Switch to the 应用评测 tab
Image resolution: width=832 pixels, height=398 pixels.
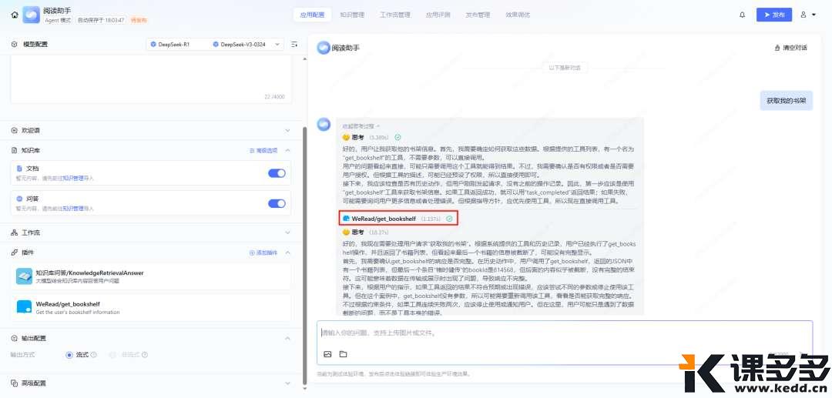click(438, 15)
